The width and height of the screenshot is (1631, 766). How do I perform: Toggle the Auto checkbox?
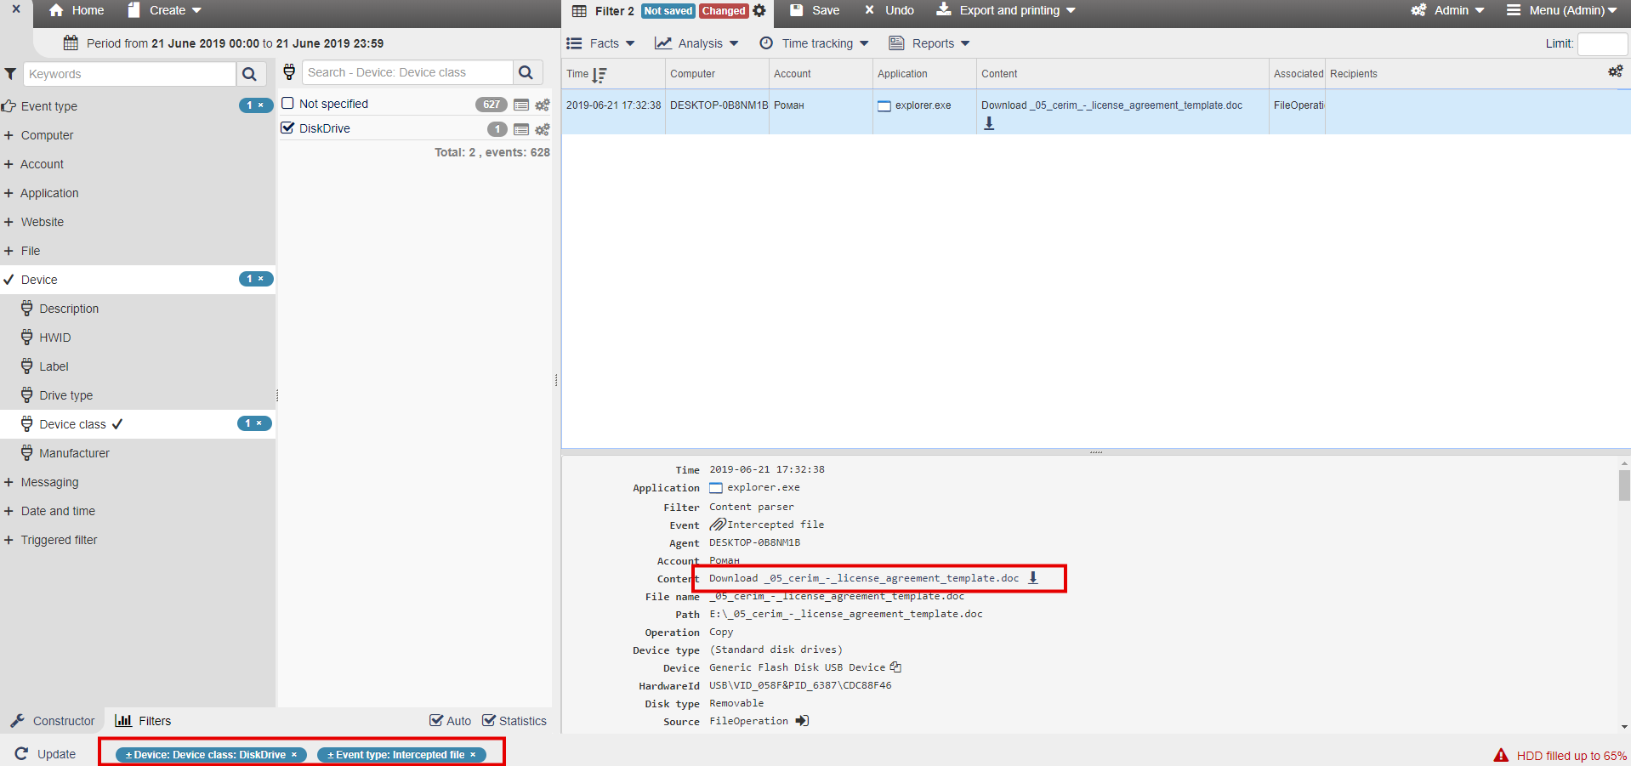click(x=436, y=721)
